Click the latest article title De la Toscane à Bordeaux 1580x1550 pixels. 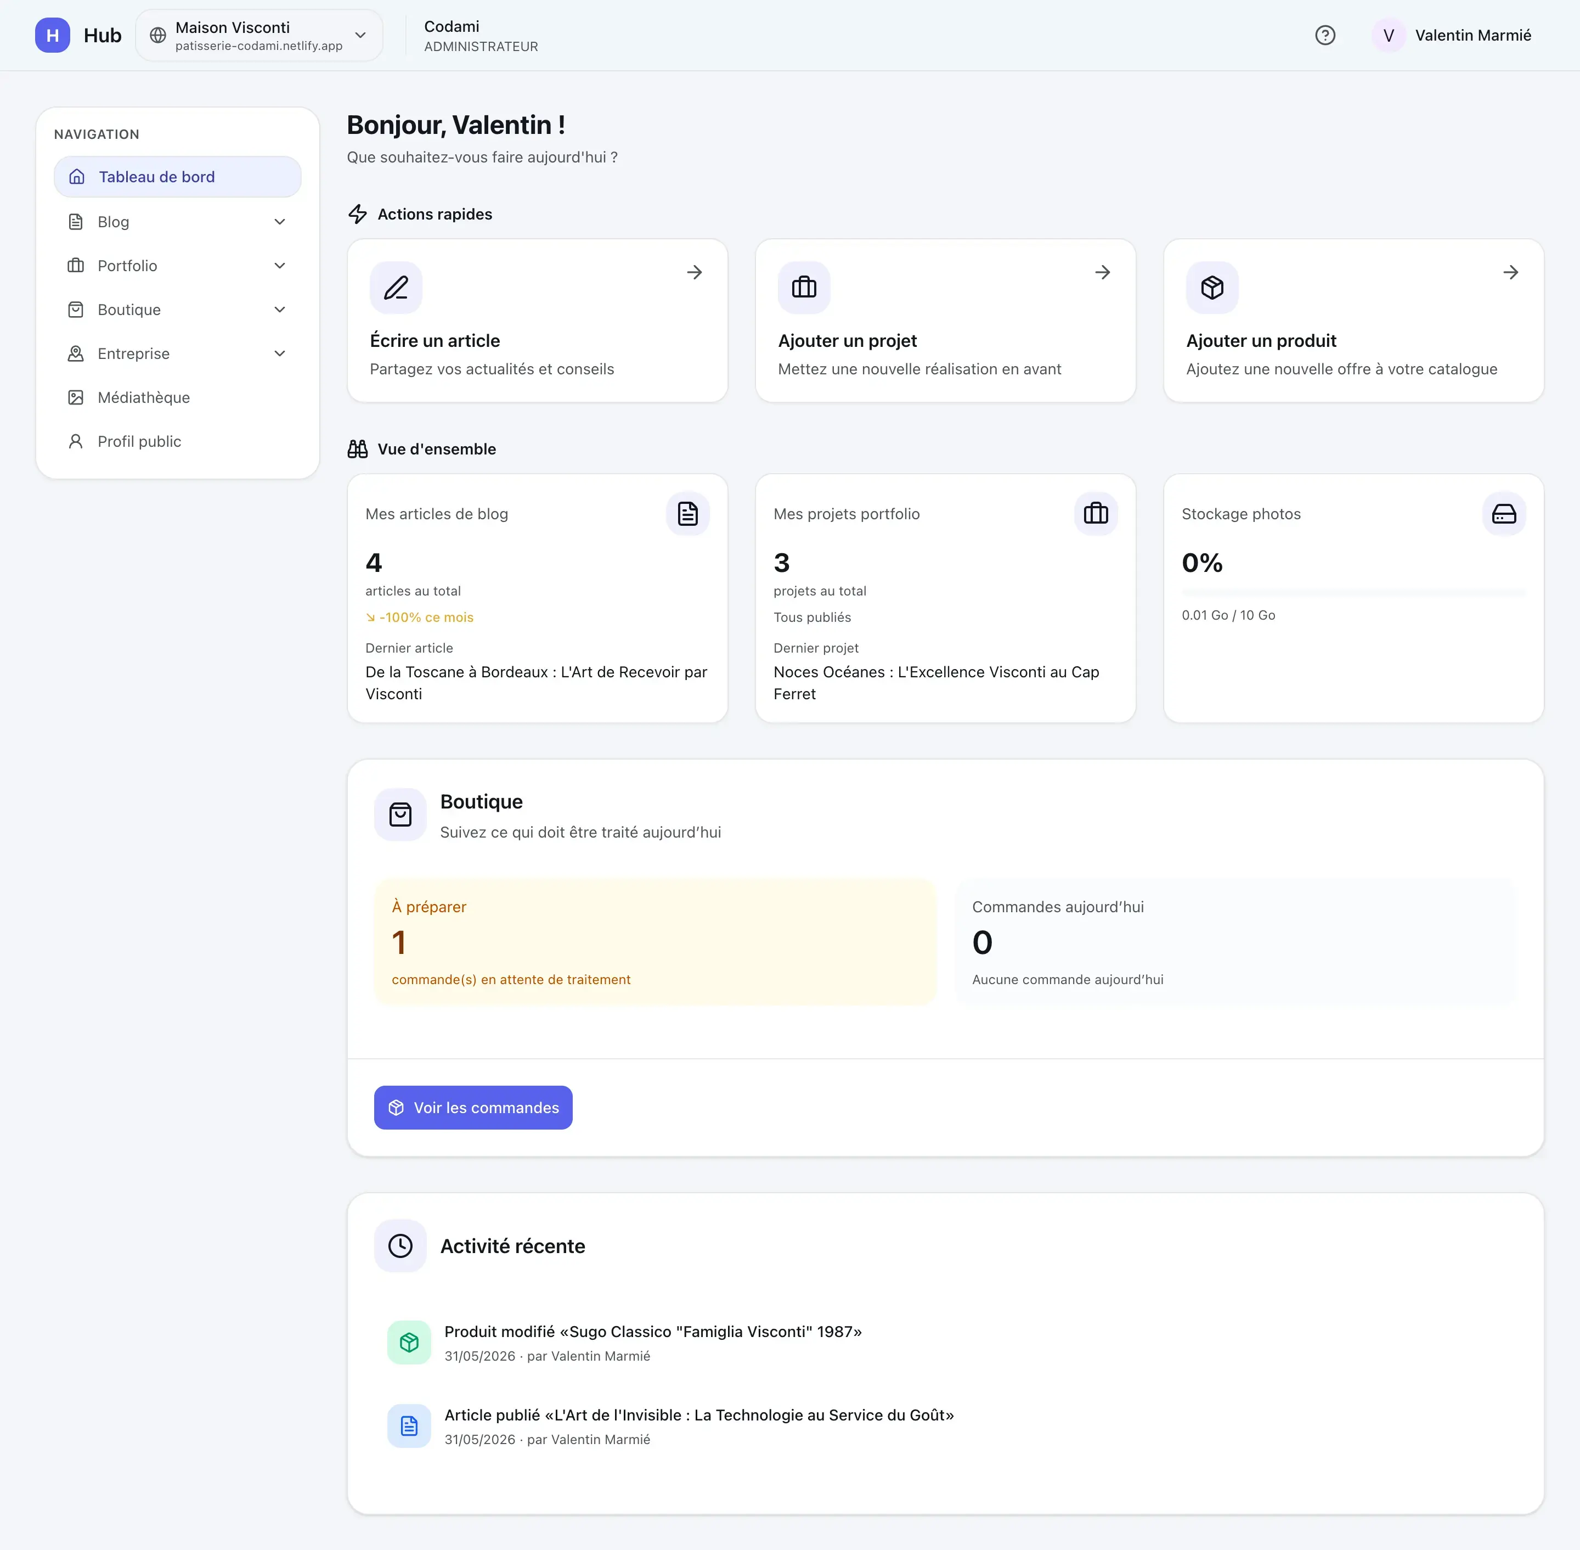point(536,682)
